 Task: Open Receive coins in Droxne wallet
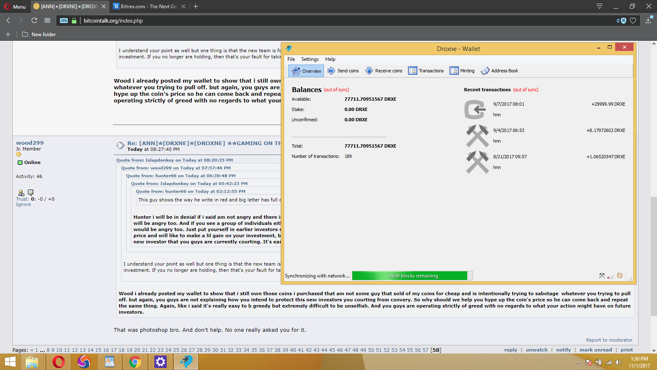click(384, 71)
